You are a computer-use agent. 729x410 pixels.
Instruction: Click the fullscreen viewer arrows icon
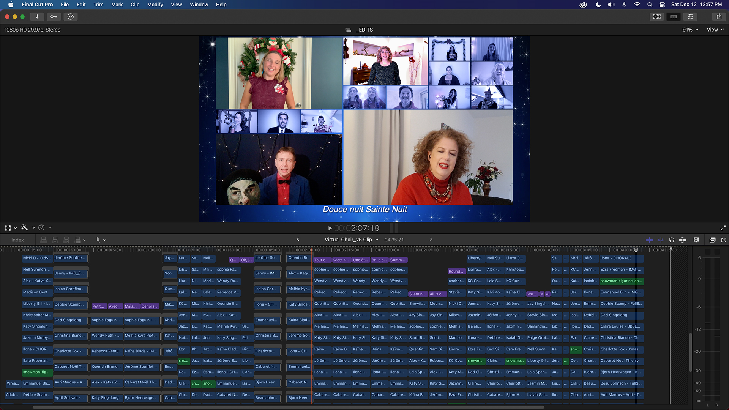click(723, 228)
